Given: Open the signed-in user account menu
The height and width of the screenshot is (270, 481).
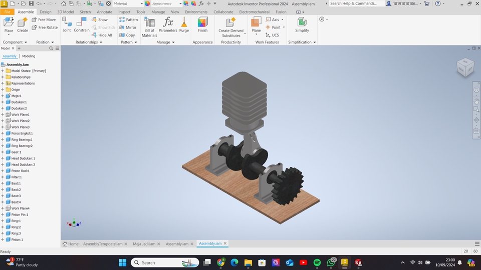Looking at the screenshot, I should click(x=404, y=3).
